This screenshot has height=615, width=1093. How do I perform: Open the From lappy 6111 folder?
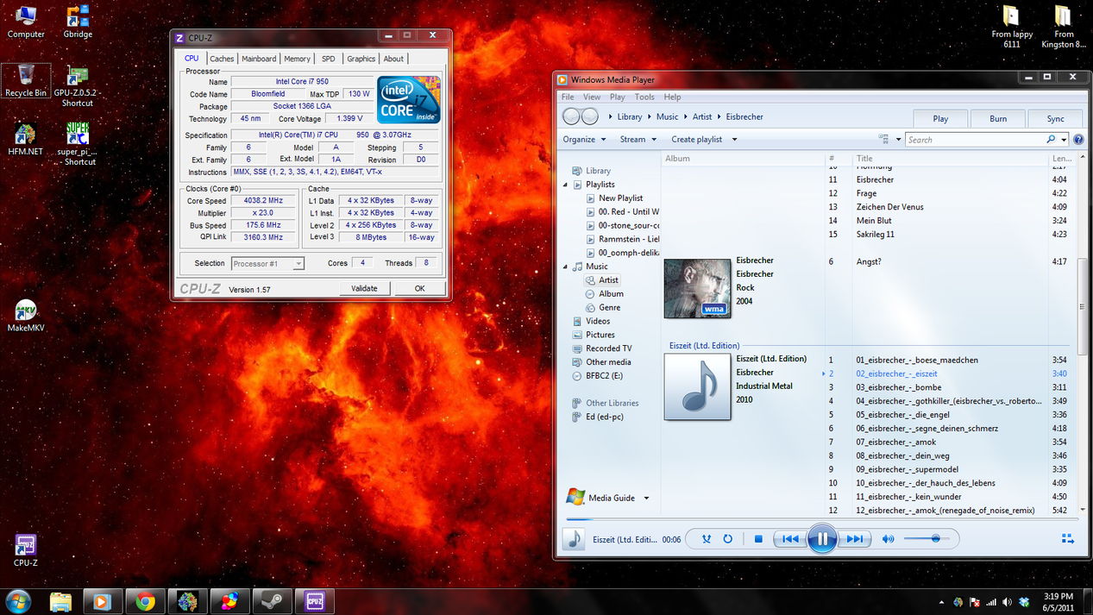1012,26
